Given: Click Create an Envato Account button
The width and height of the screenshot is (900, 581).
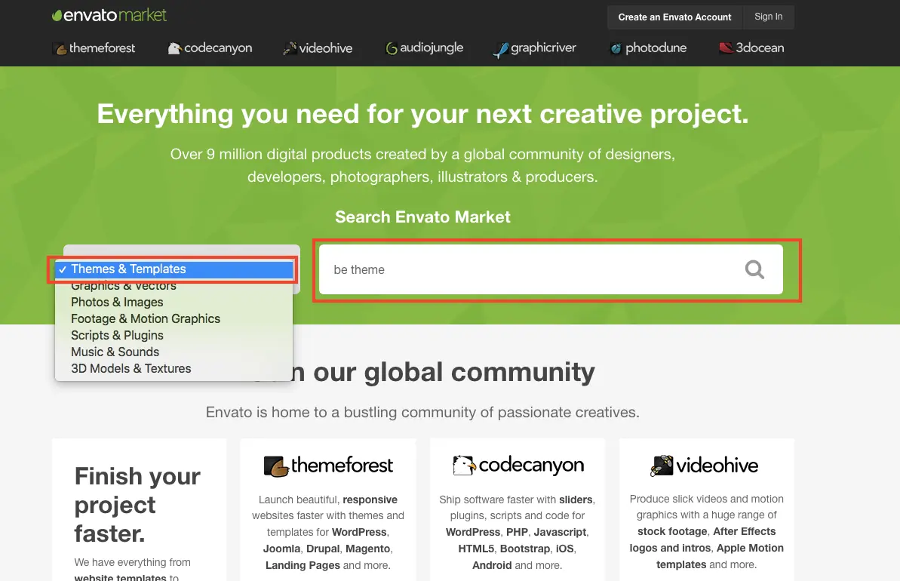Looking at the screenshot, I should point(674,17).
